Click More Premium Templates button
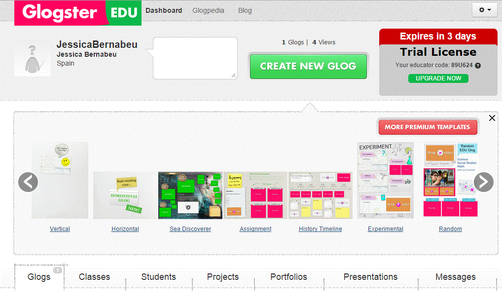502x308 pixels. 428,127
